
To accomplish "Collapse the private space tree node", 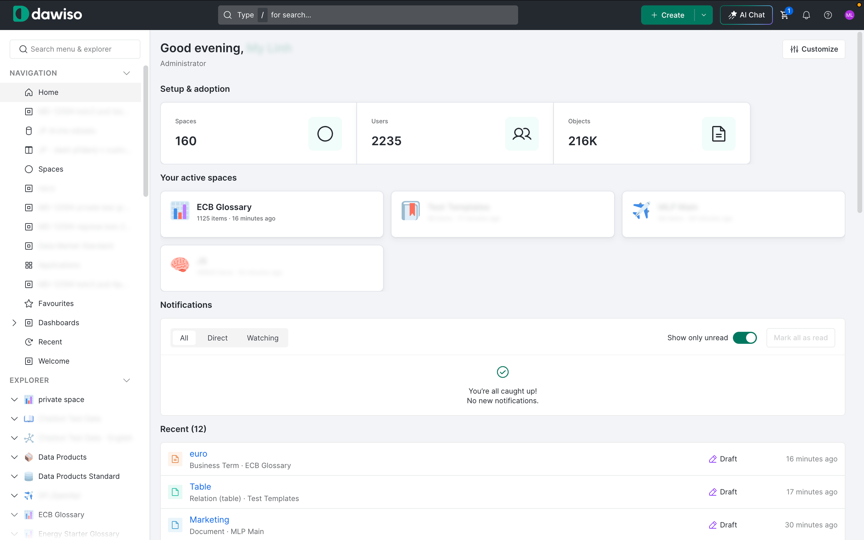I will click(x=14, y=400).
